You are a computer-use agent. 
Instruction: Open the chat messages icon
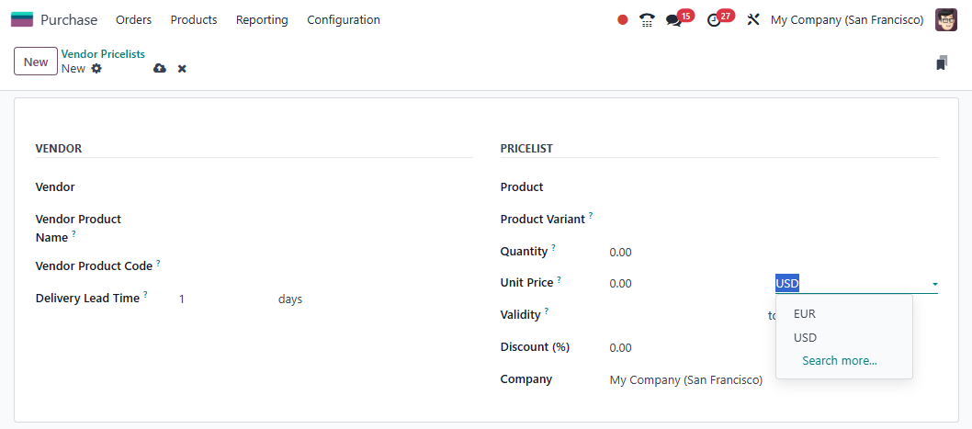[673, 19]
